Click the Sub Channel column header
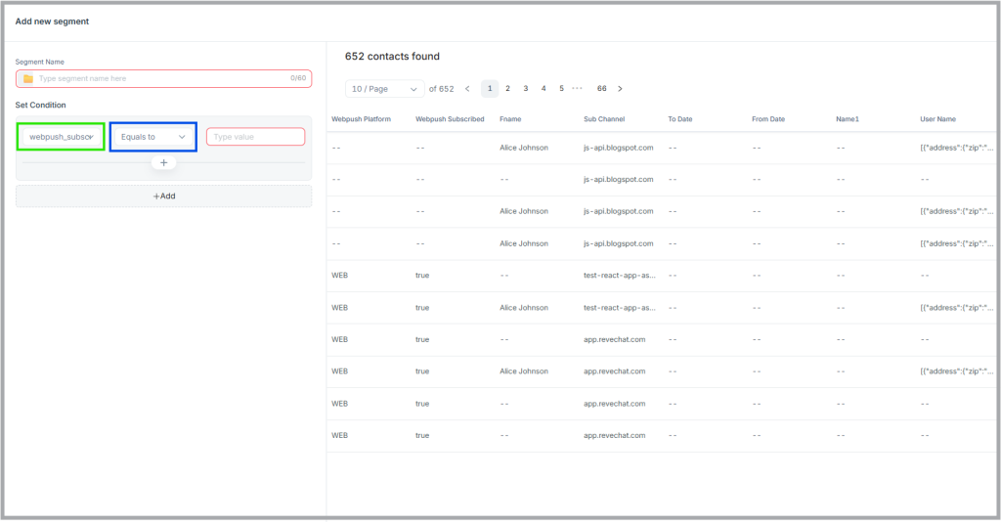Screen dimensions: 1001x522 pos(604,119)
